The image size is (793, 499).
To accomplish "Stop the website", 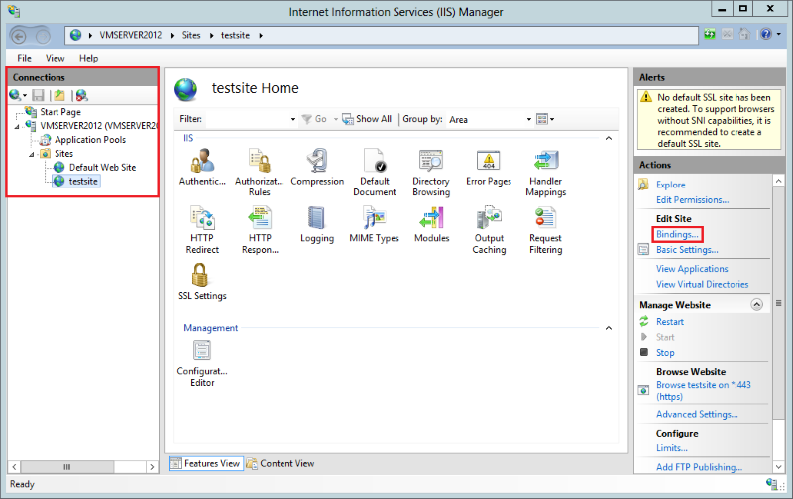I will pos(665,353).
